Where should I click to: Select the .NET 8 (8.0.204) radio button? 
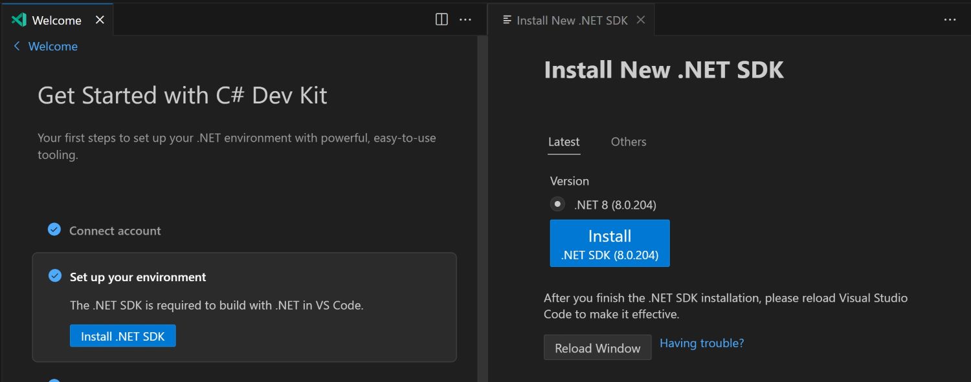tap(557, 204)
